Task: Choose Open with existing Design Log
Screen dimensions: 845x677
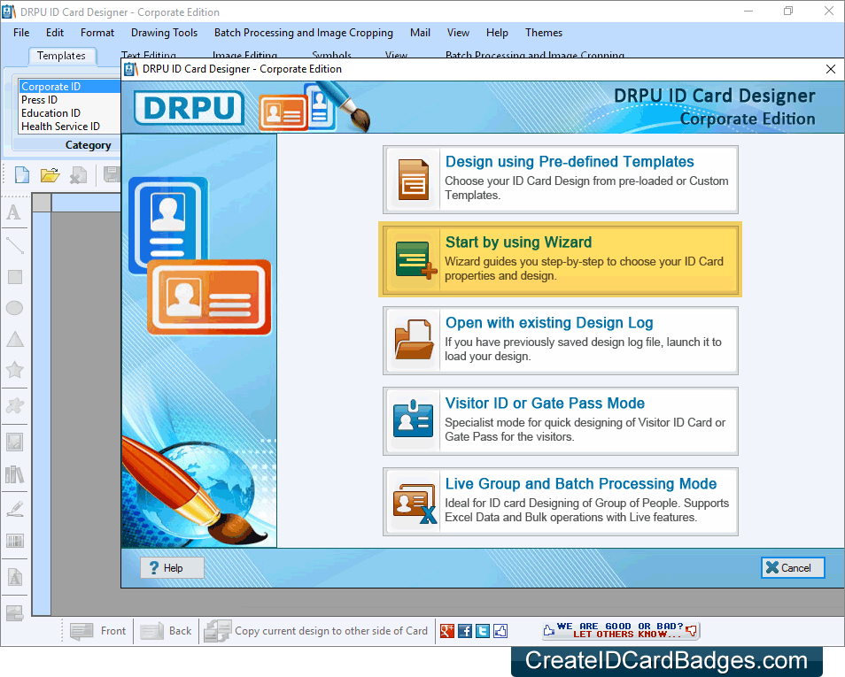Action: click(561, 341)
